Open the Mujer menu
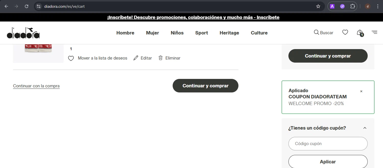 (152, 33)
